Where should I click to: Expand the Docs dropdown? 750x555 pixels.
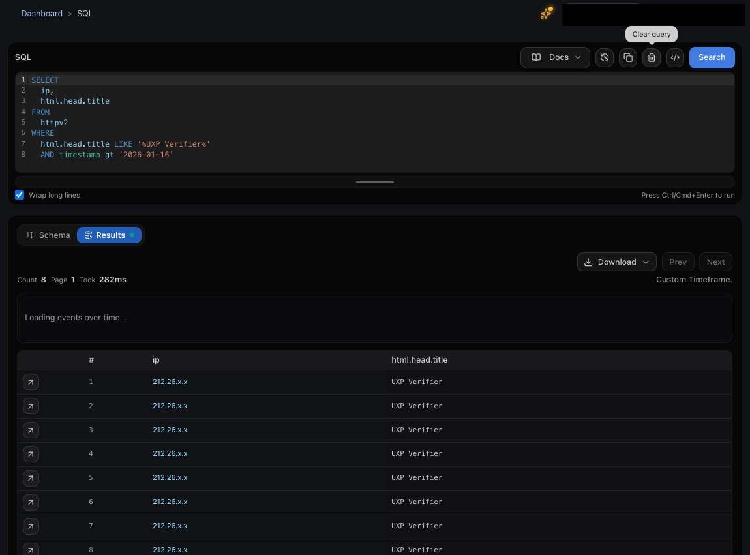555,57
